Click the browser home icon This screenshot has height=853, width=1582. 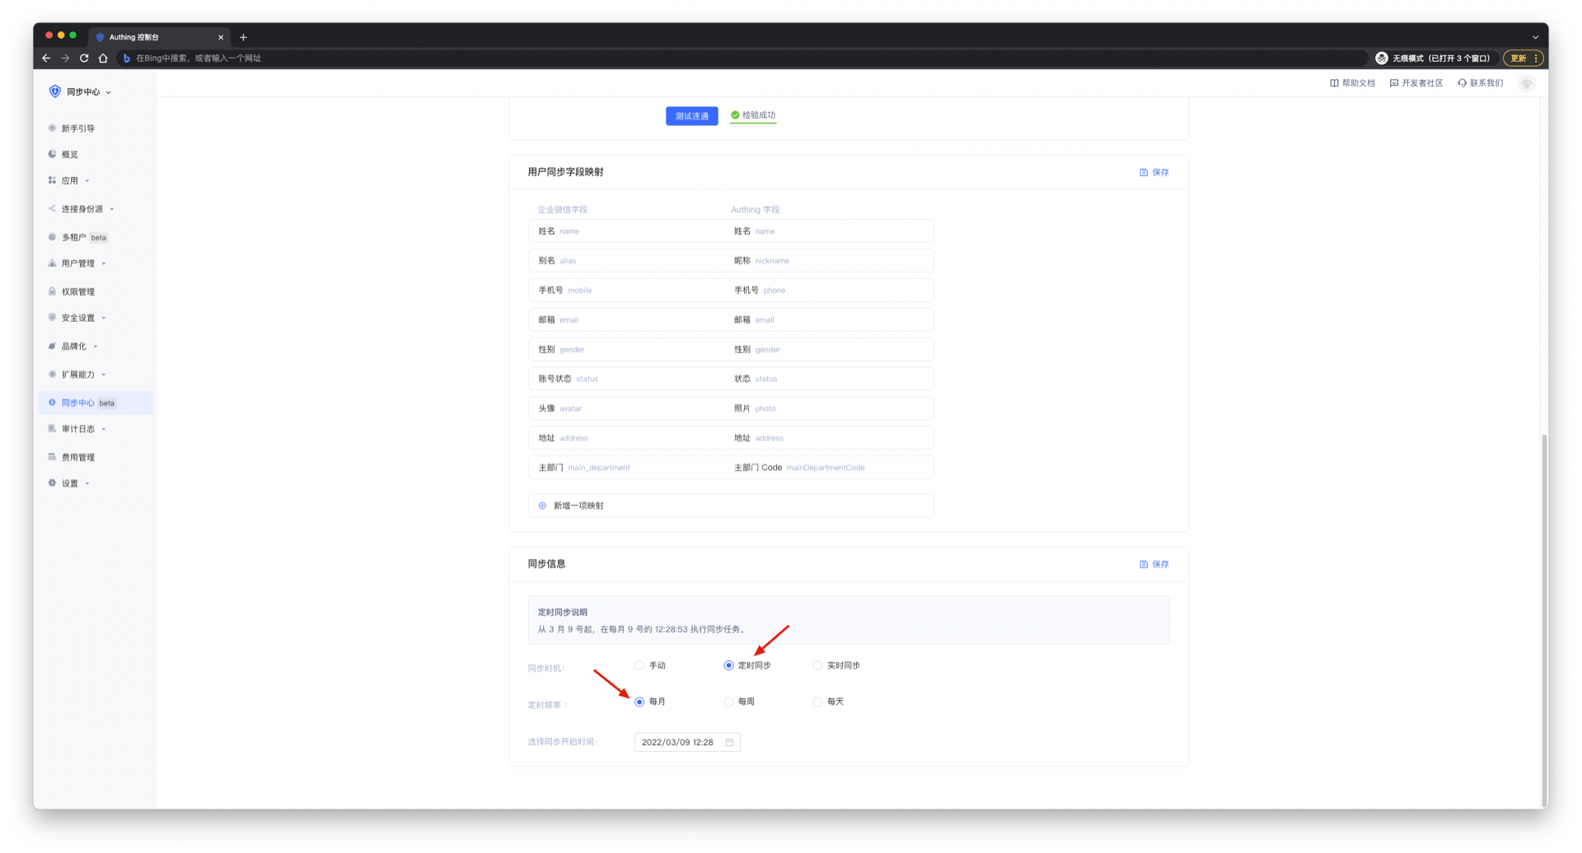(x=103, y=58)
